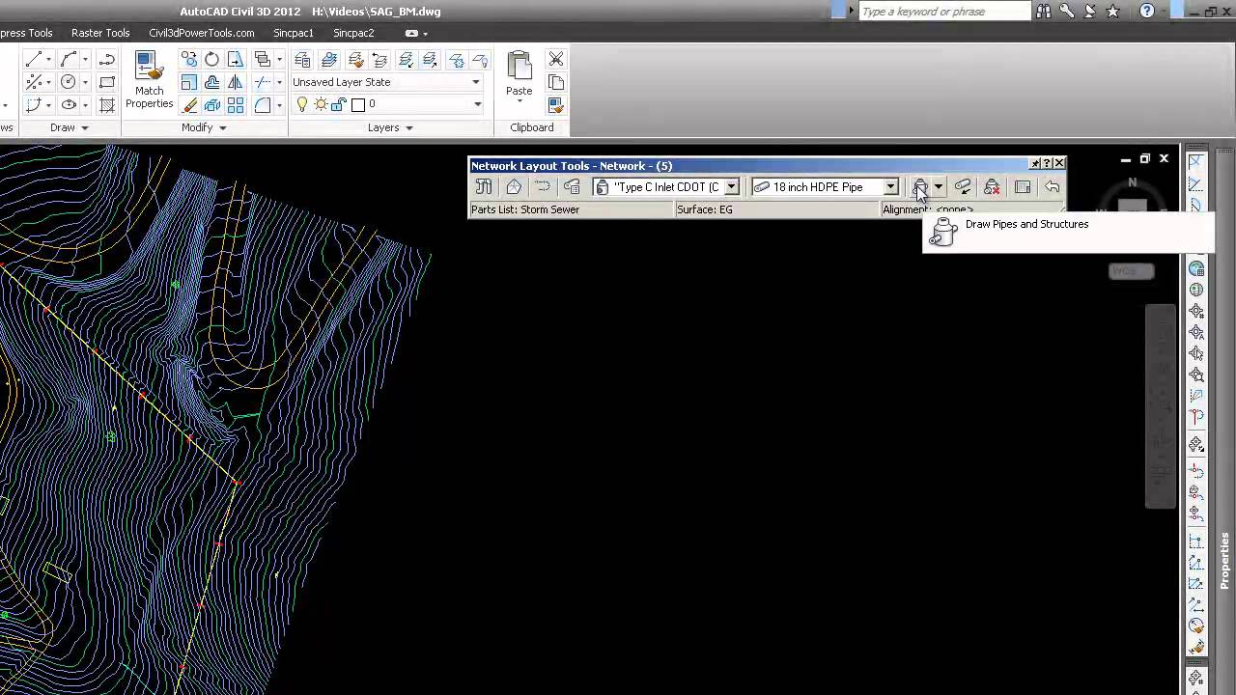Open the vertical Properties palette tab
The height and width of the screenshot is (695, 1236).
pos(1225,561)
